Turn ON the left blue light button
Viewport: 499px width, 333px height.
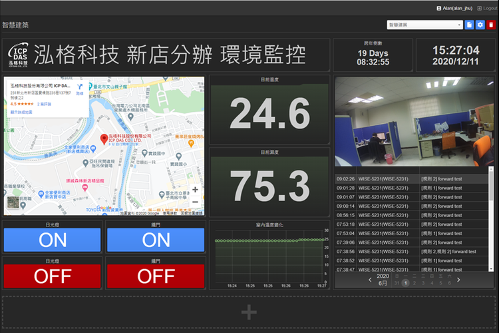(52, 240)
